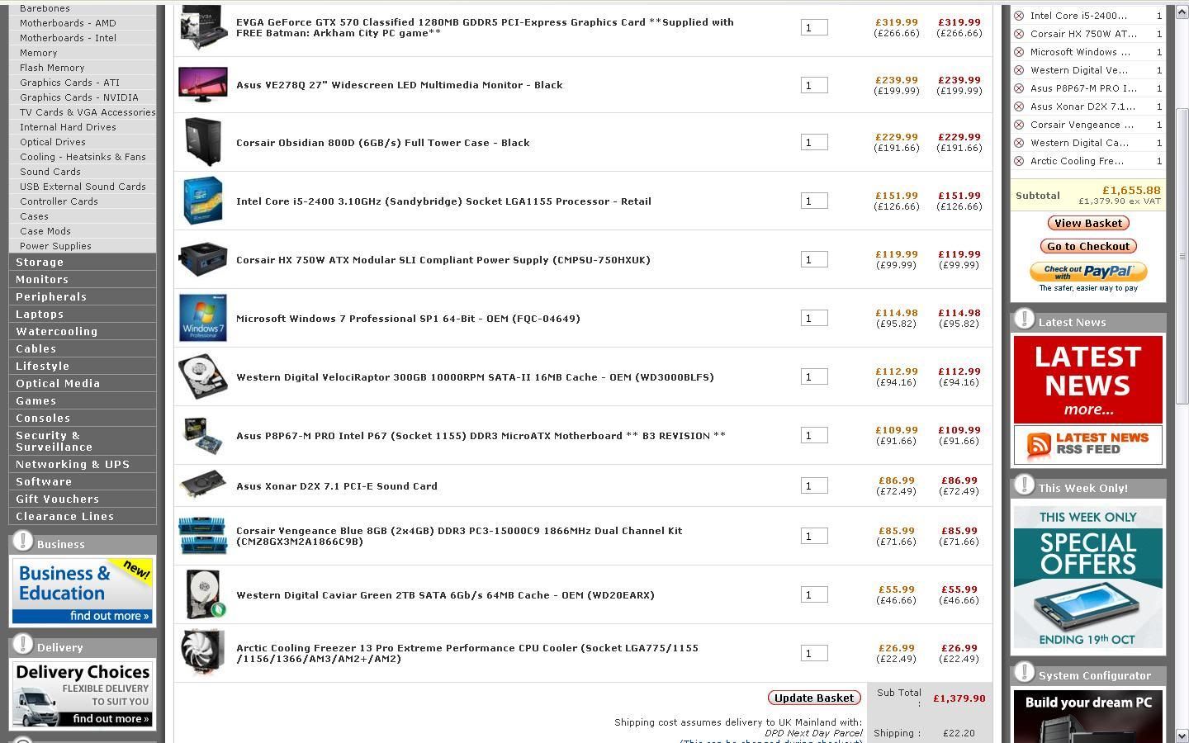Remove Intel Core i5-2400 from basket sidebar
Screen dimensions: 1189x743
coord(1019,16)
